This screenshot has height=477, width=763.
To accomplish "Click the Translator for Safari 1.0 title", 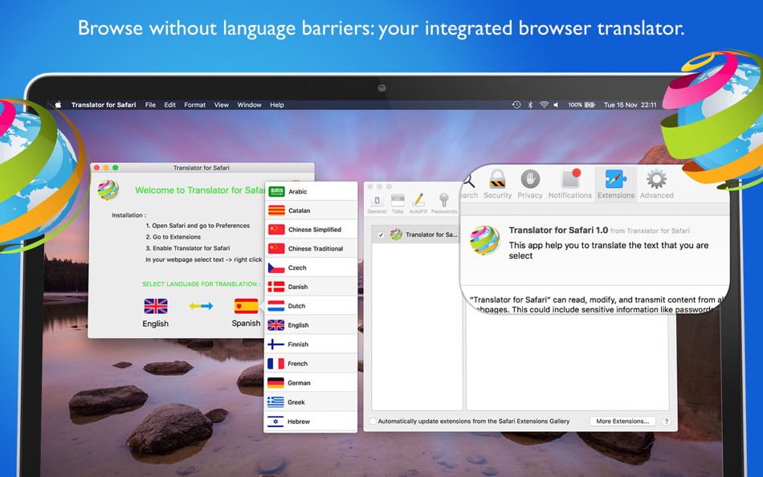I will pyautogui.click(x=558, y=230).
